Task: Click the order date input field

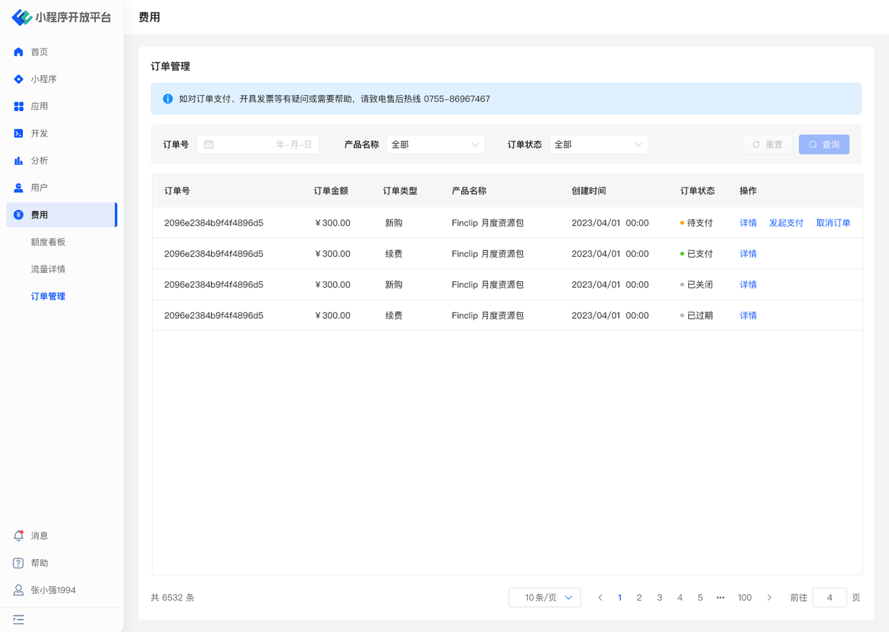Action: [258, 144]
